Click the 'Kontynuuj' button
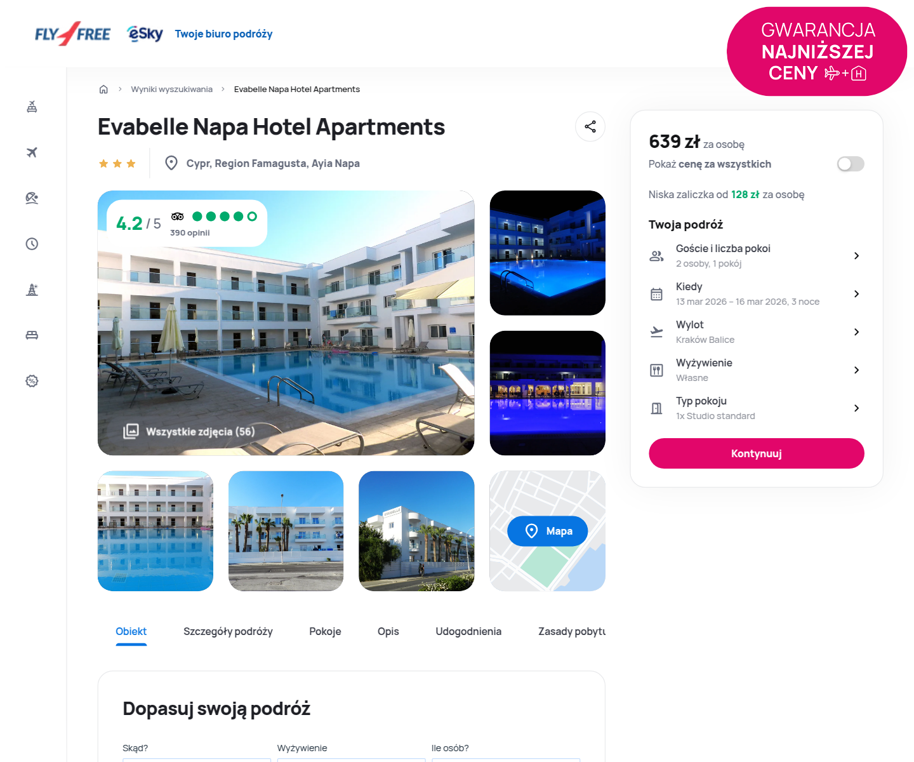Viewport: 914px width, 762px height. (x=756, y=453)
